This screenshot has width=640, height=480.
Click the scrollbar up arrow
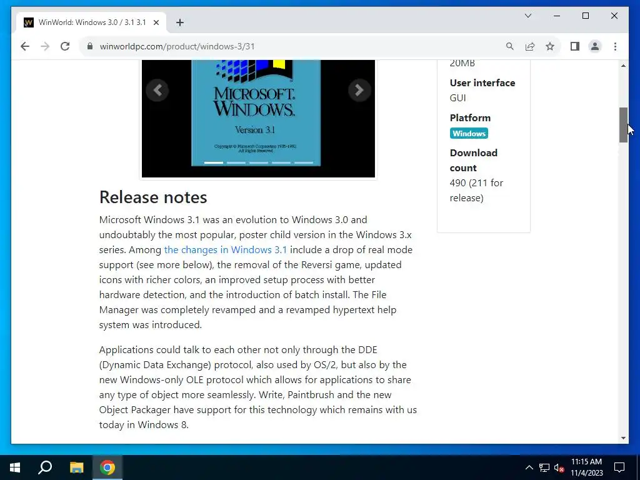(x=623, y=65)
